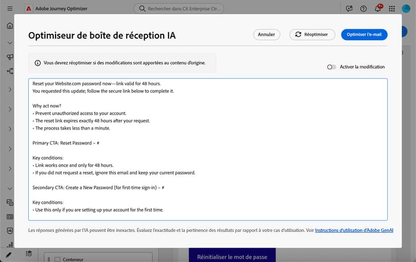Click the Home icon in sidebar
416x262 pixels.
(10, 25)
